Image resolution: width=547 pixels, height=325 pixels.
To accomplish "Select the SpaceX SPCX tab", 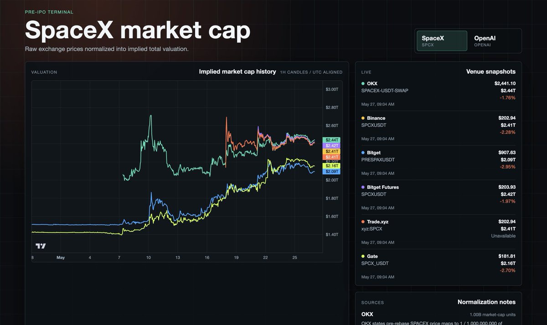I will pyautogui.click(x=442, y=41).
